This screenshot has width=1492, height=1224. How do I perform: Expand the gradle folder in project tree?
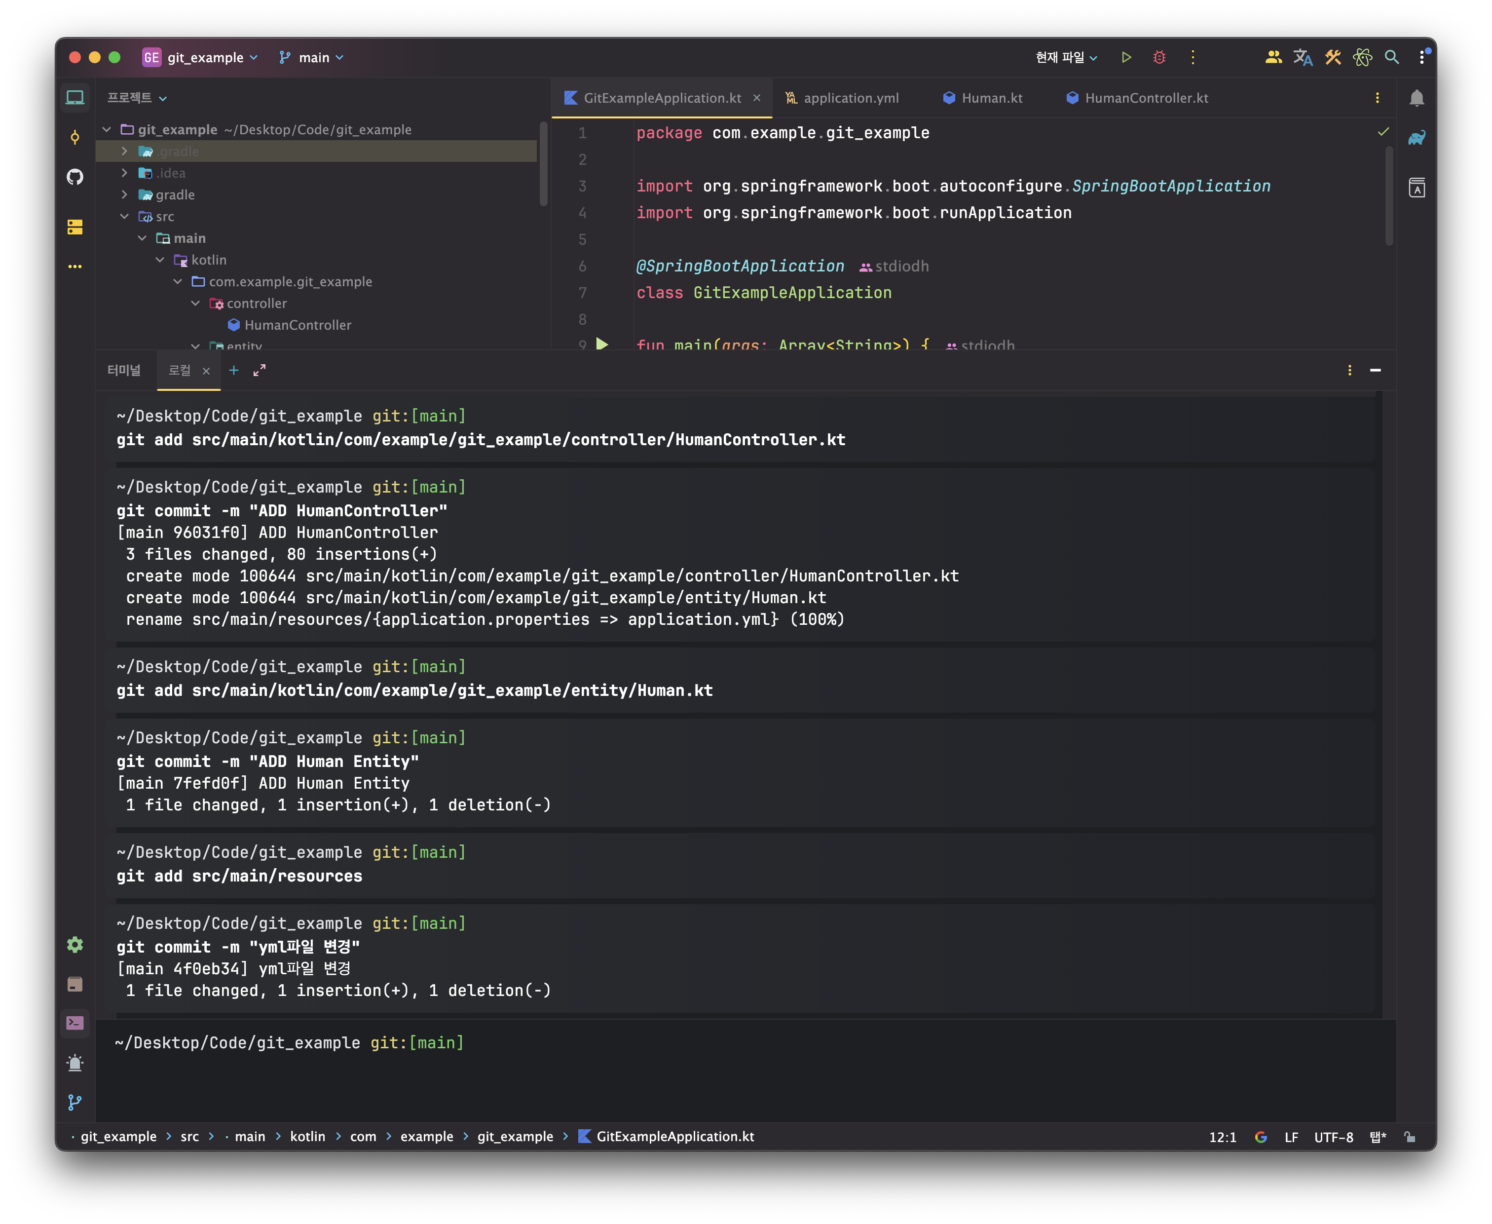pos(125,194)
